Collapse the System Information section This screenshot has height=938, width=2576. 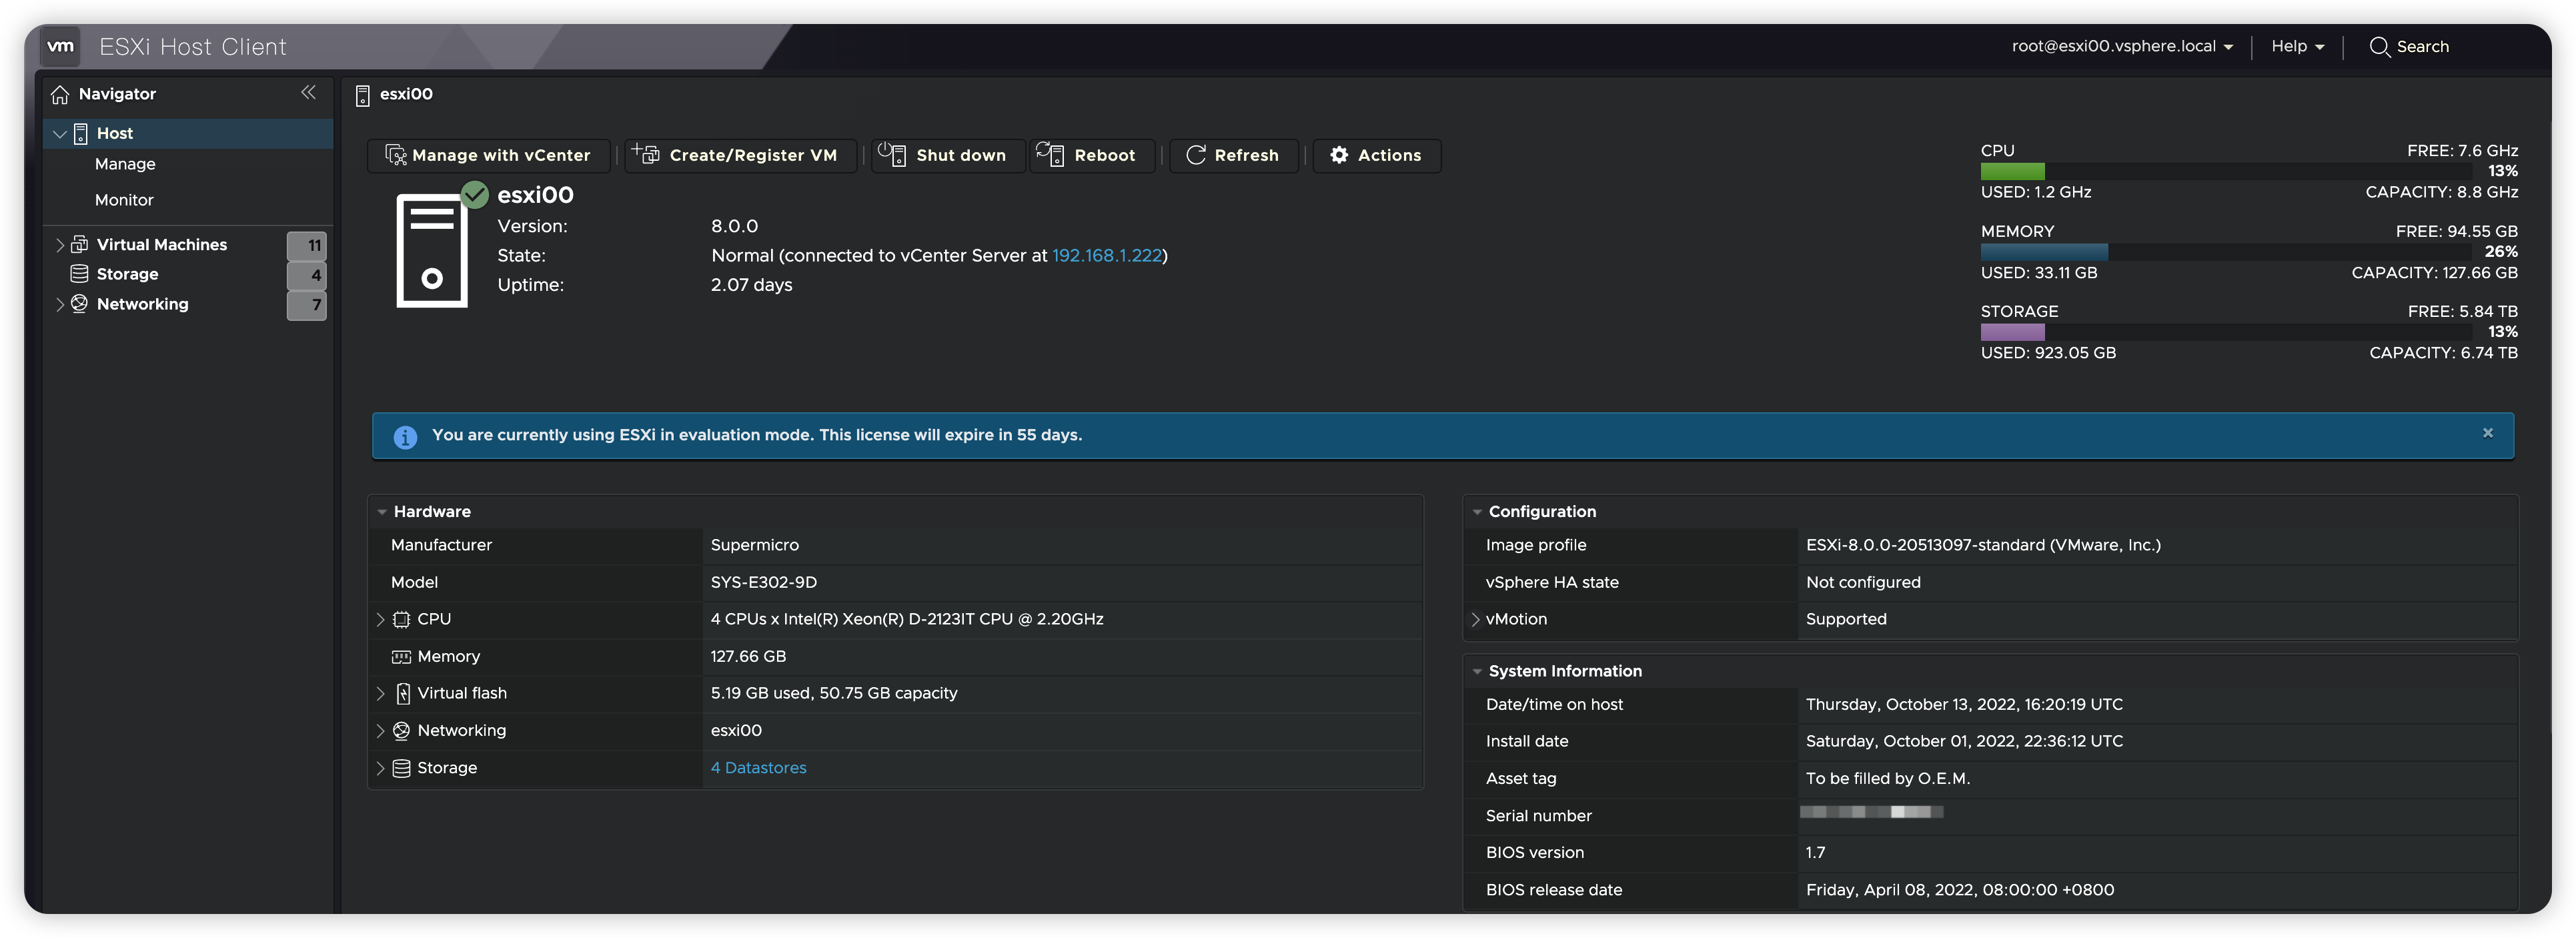[1477, 672]
